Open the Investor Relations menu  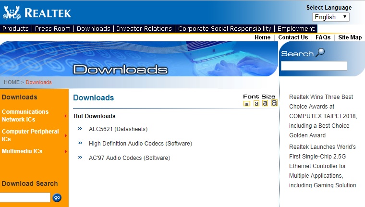(144, 29)
